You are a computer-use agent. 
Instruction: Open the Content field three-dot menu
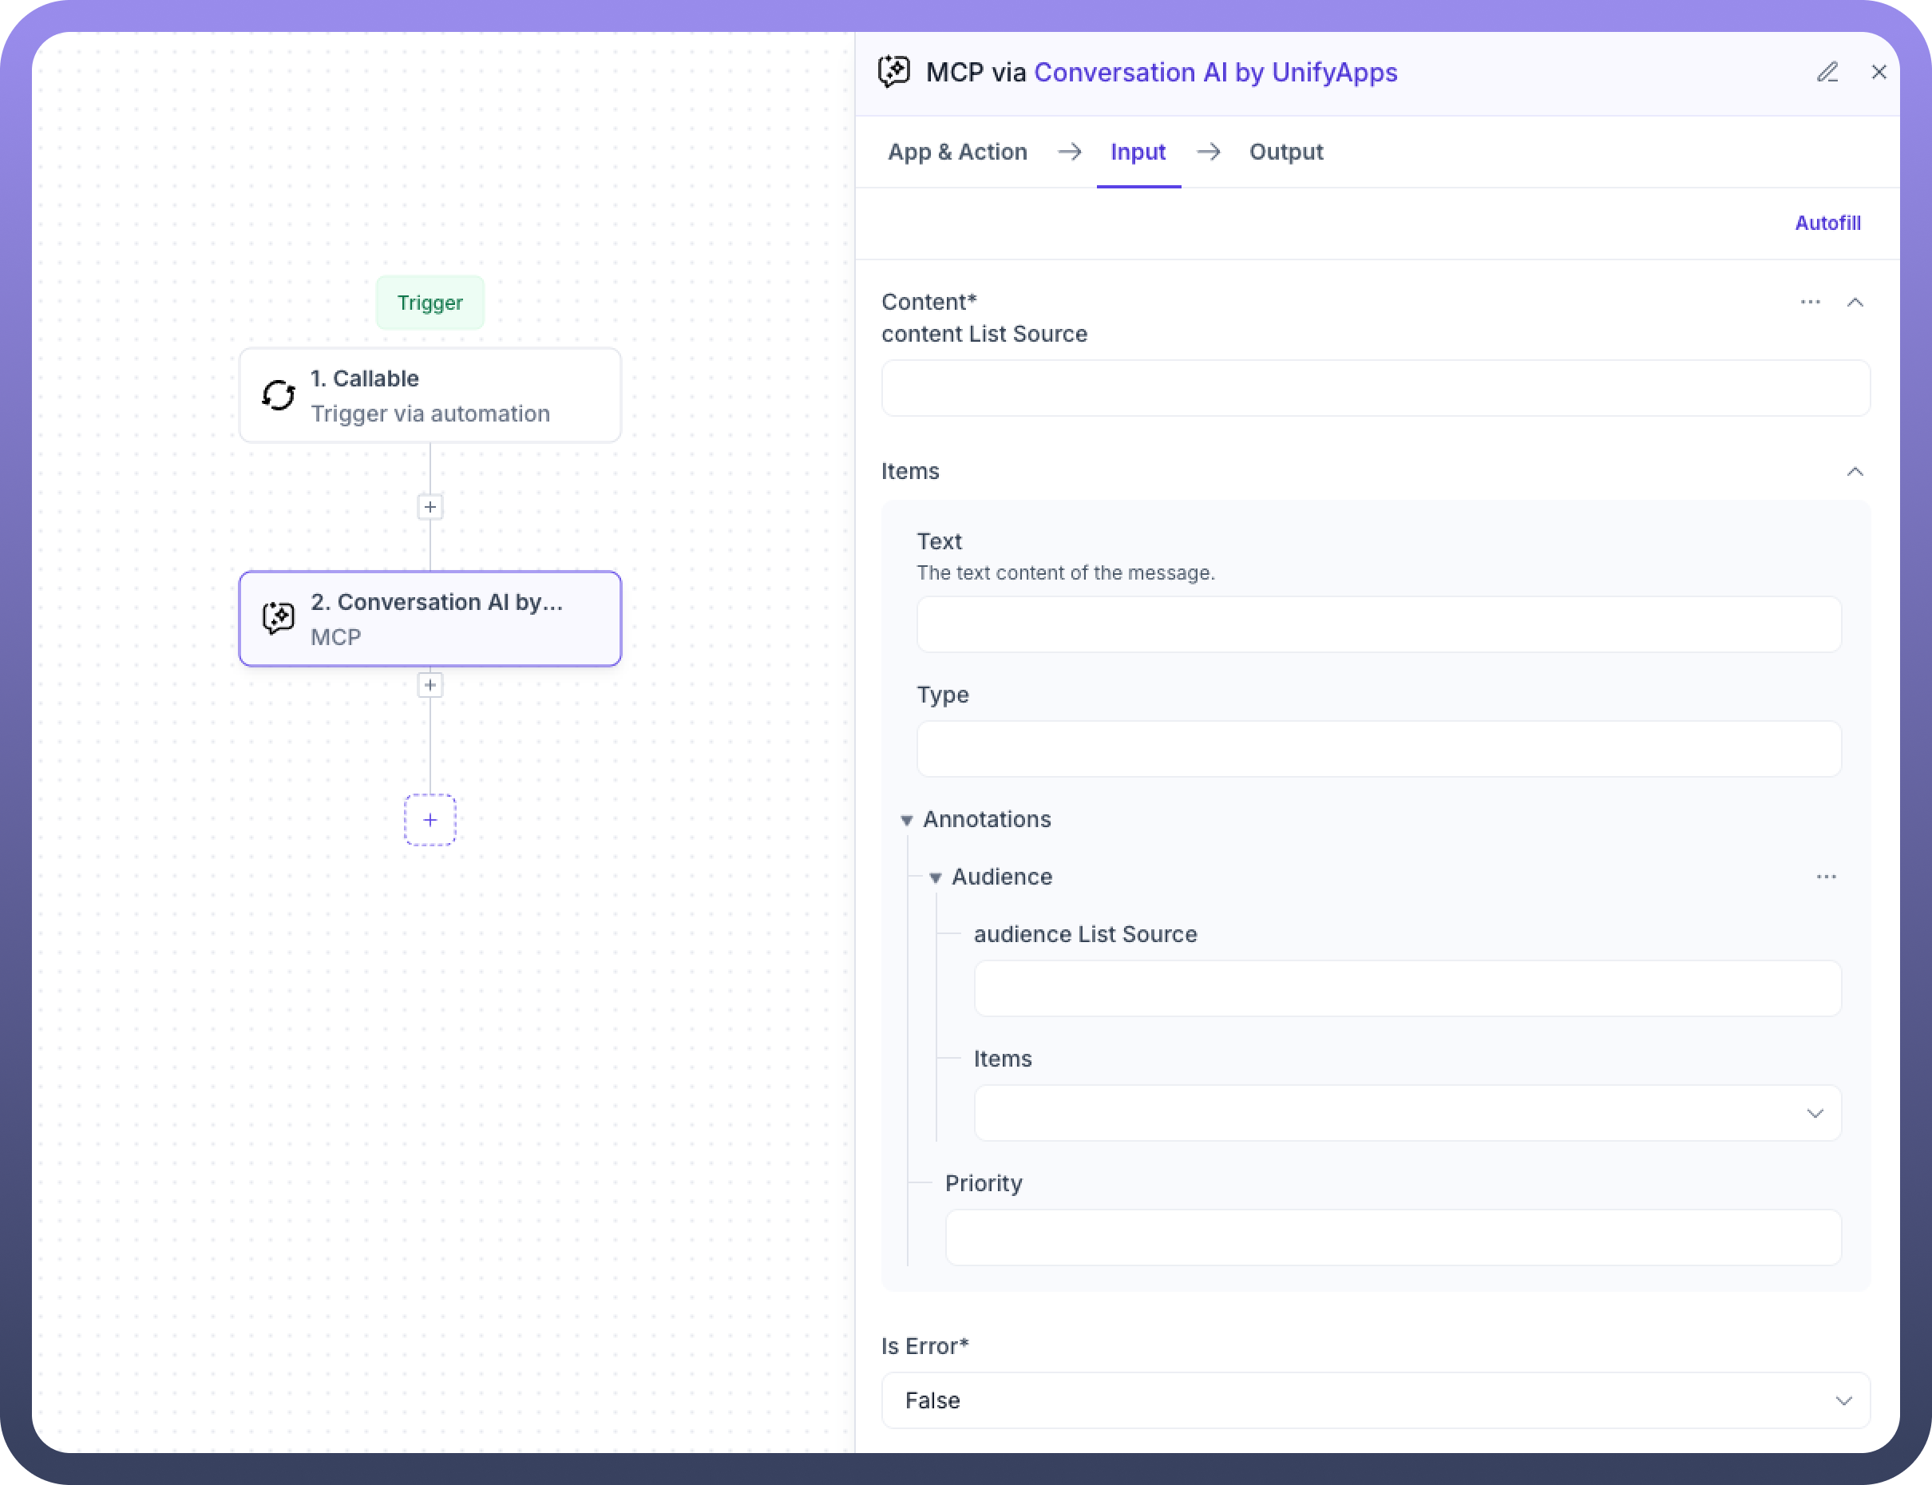pos(1810,303)
